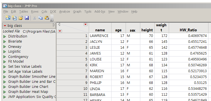Select the name column header
The width and height of the screenshot is (211, 101).
(x=100, y=28)
